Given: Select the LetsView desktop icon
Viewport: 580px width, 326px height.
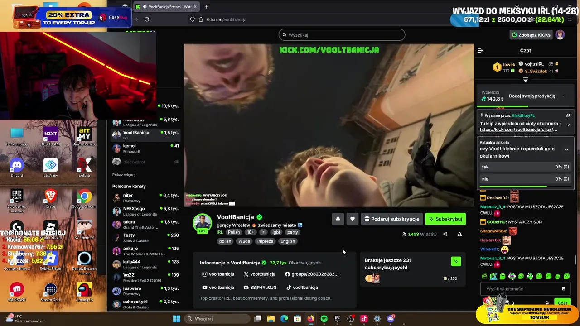Looking at the screenshot, I should click(50, 168).
